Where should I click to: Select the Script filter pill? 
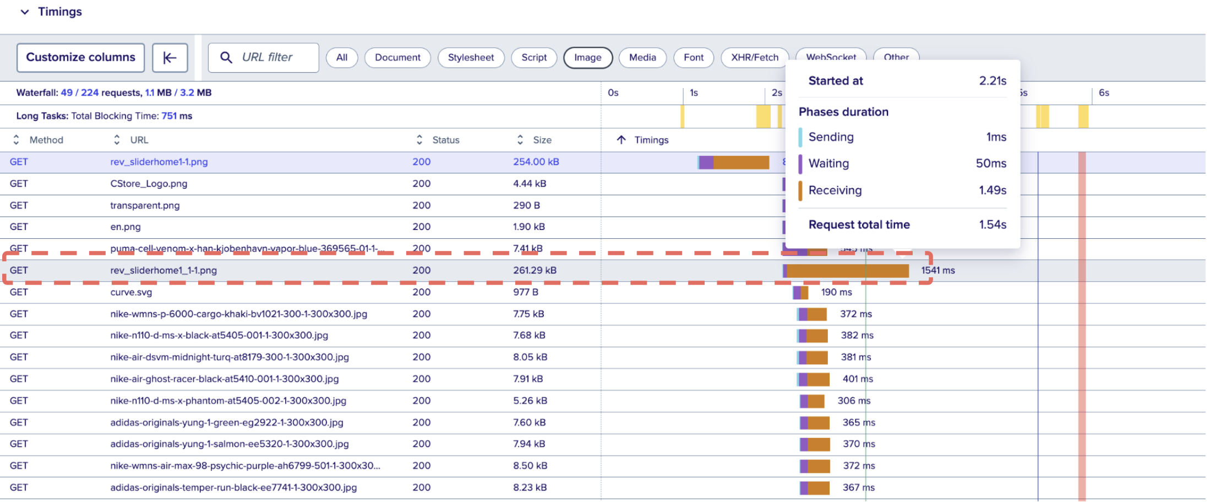(x=534, y=58)
